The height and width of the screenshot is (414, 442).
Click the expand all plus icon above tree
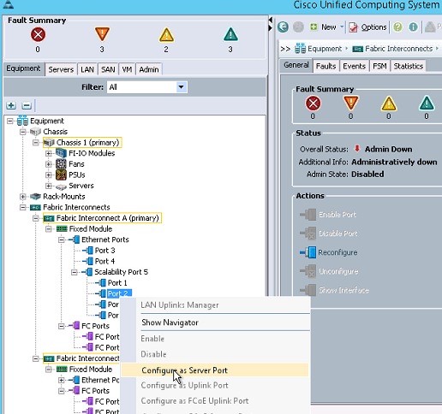pyautogui.click(x=11, y=105)
